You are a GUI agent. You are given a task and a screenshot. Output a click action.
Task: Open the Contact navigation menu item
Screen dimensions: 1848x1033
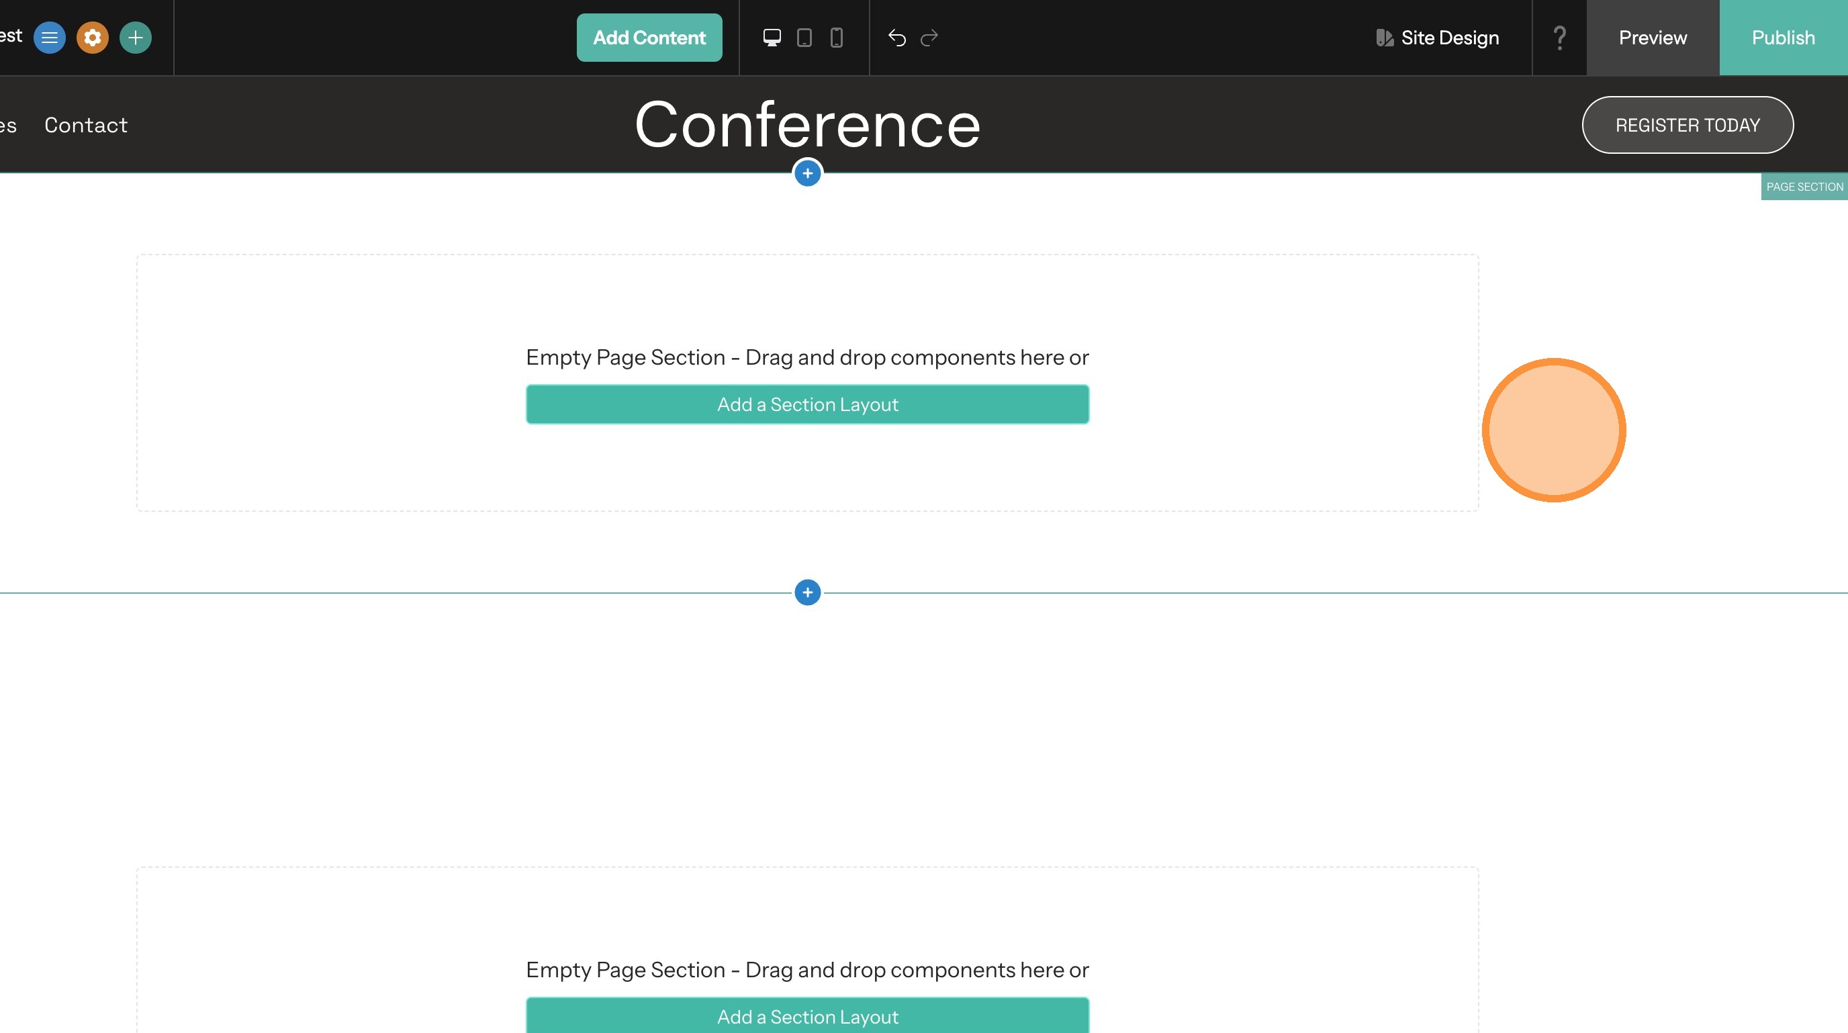(x=86, y=125)
